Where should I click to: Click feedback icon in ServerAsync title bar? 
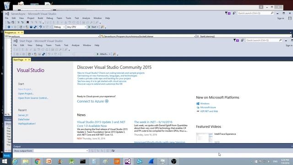234,13
